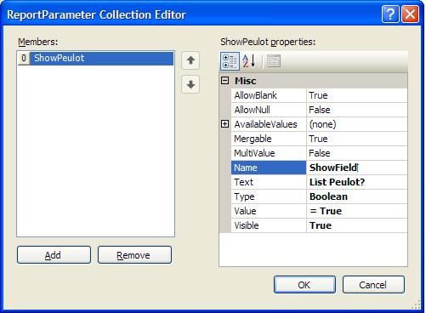Click the Mergable value True

click(x=357, y=139)
